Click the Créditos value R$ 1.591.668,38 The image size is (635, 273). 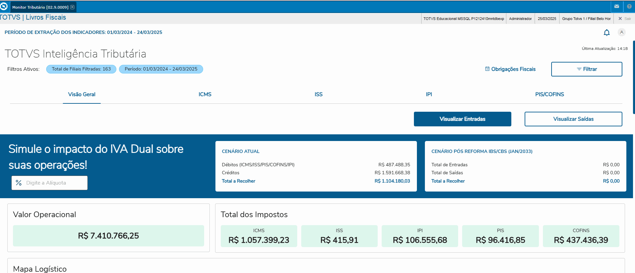click(x=392, y=173)
